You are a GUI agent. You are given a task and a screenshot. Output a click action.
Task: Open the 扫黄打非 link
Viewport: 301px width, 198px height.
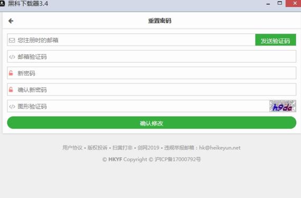(123, 147)
